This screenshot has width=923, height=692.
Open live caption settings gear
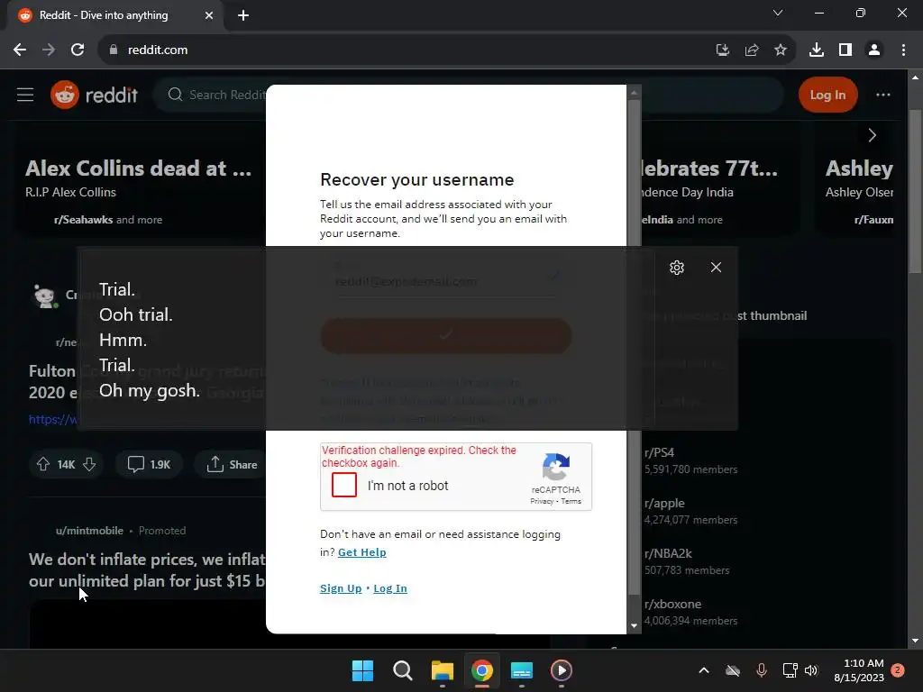coord(677,268)
